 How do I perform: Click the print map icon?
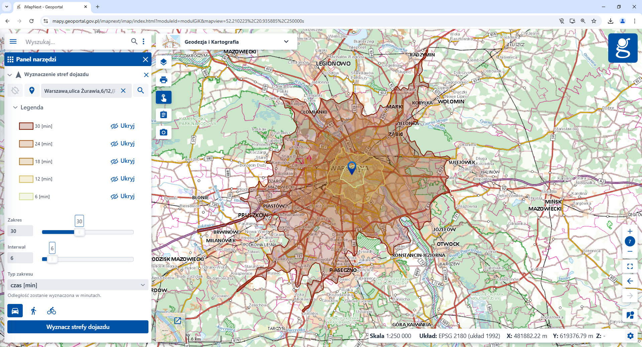(164, 80)
